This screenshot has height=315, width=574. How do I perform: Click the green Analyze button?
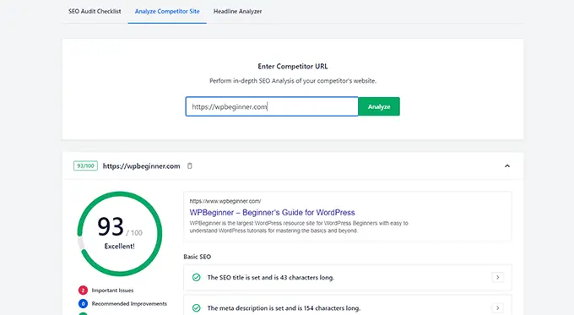click(x=379, y=106)
